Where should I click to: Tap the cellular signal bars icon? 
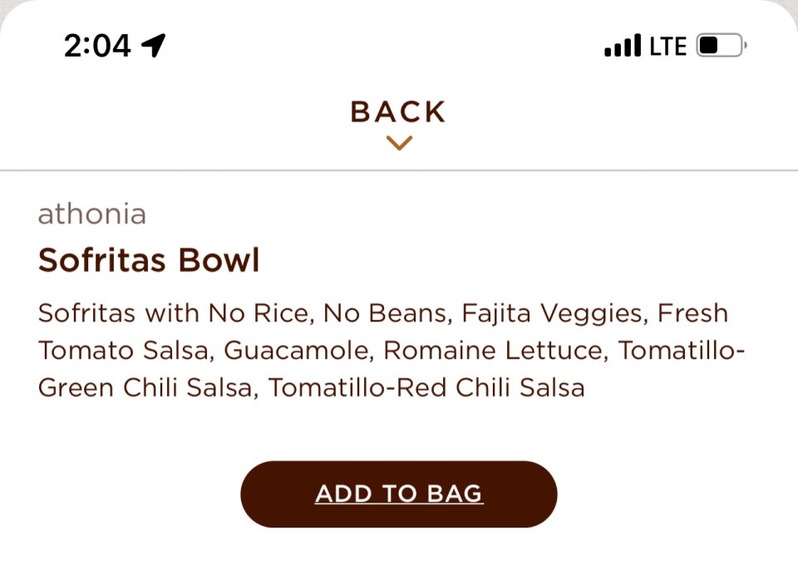[623, 46]
